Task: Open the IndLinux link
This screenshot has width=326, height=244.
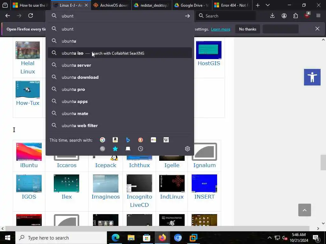Action: click(172, 197)
